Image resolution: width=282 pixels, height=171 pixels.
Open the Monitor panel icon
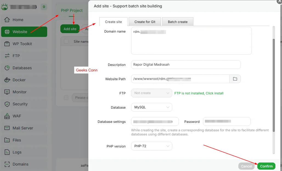(7, 92)
